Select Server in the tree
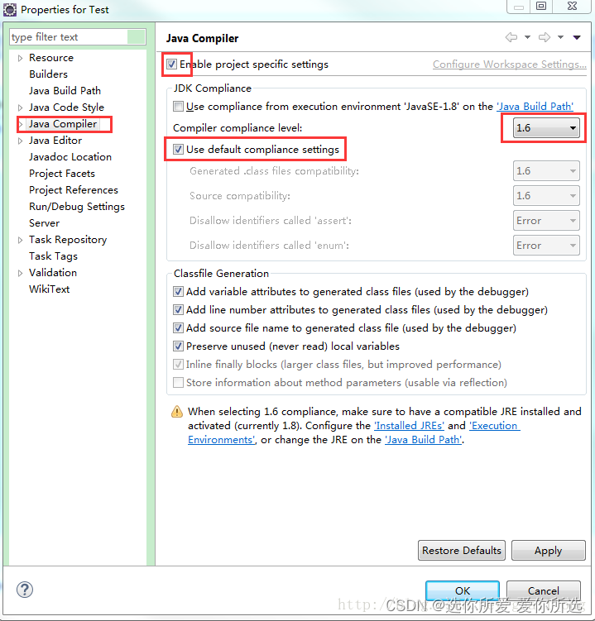Image resolution: width=595 pixels, height=621 pixels. click(x=44, y=223)
